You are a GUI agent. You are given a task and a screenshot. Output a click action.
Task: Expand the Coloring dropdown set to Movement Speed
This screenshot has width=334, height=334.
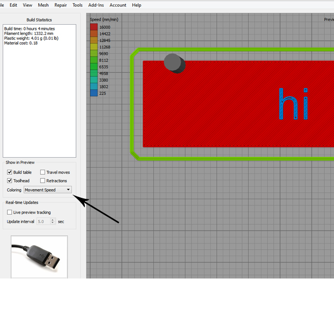click(x=48, y=190)
